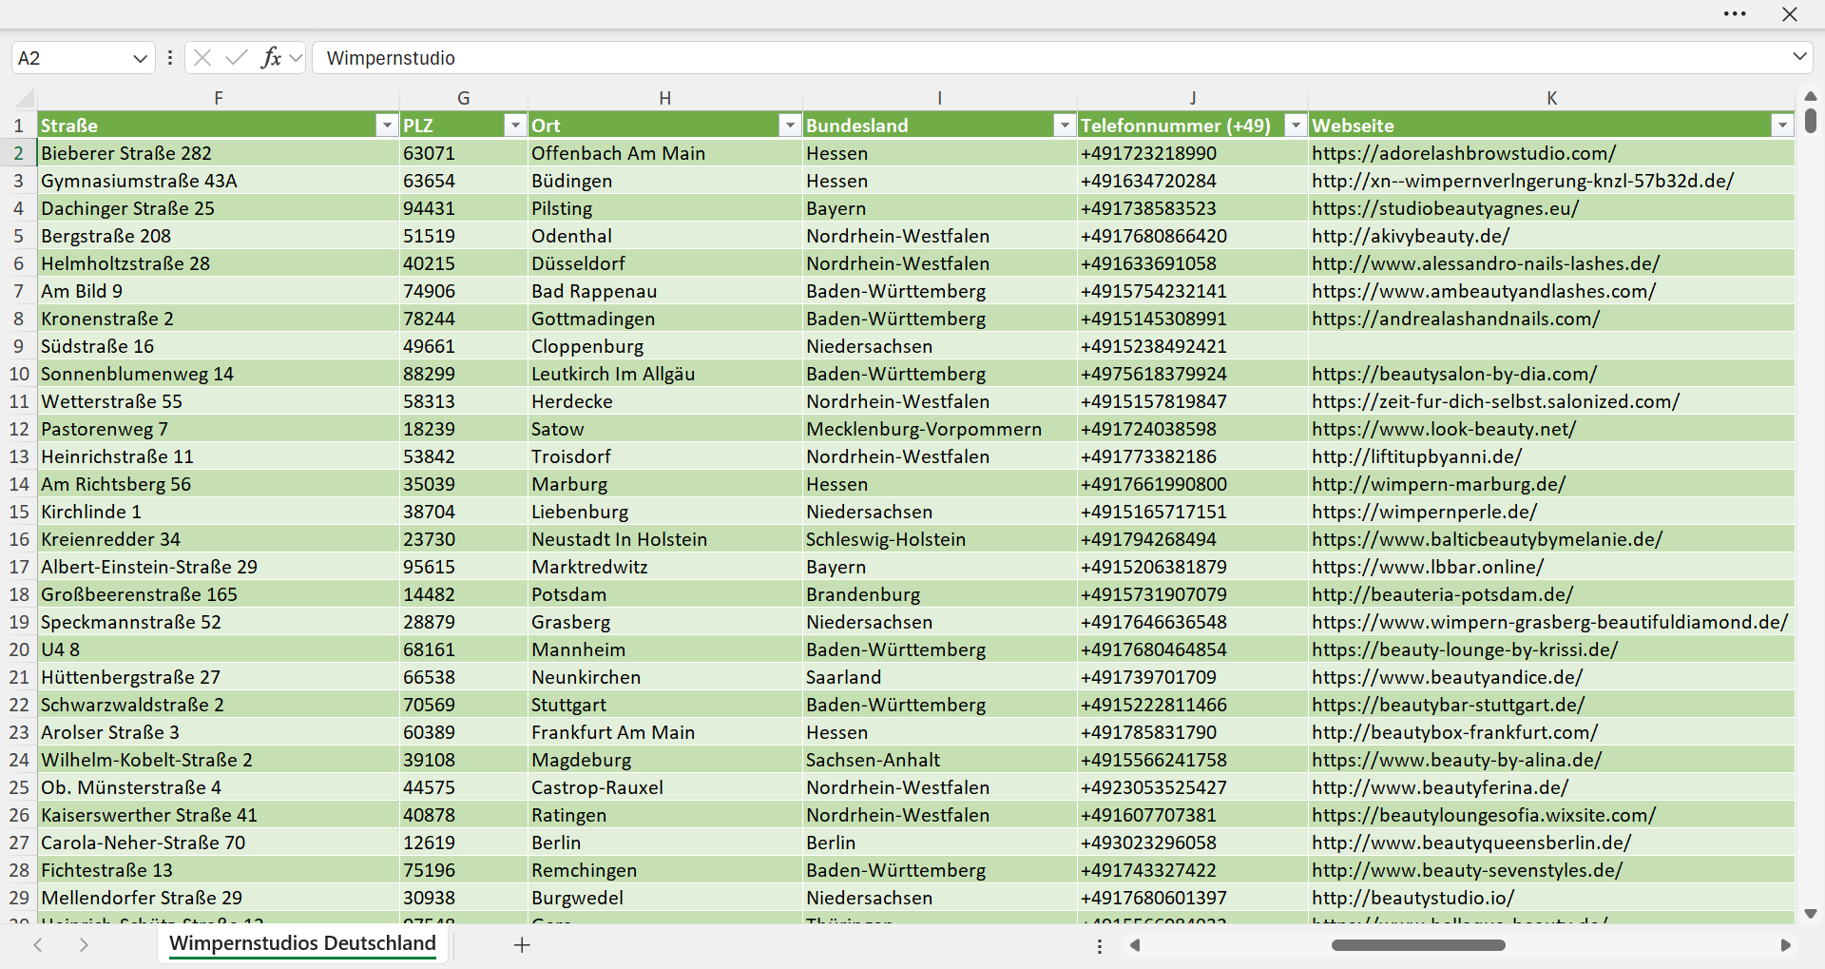Click the cancel entry X icon

[202, 58]
